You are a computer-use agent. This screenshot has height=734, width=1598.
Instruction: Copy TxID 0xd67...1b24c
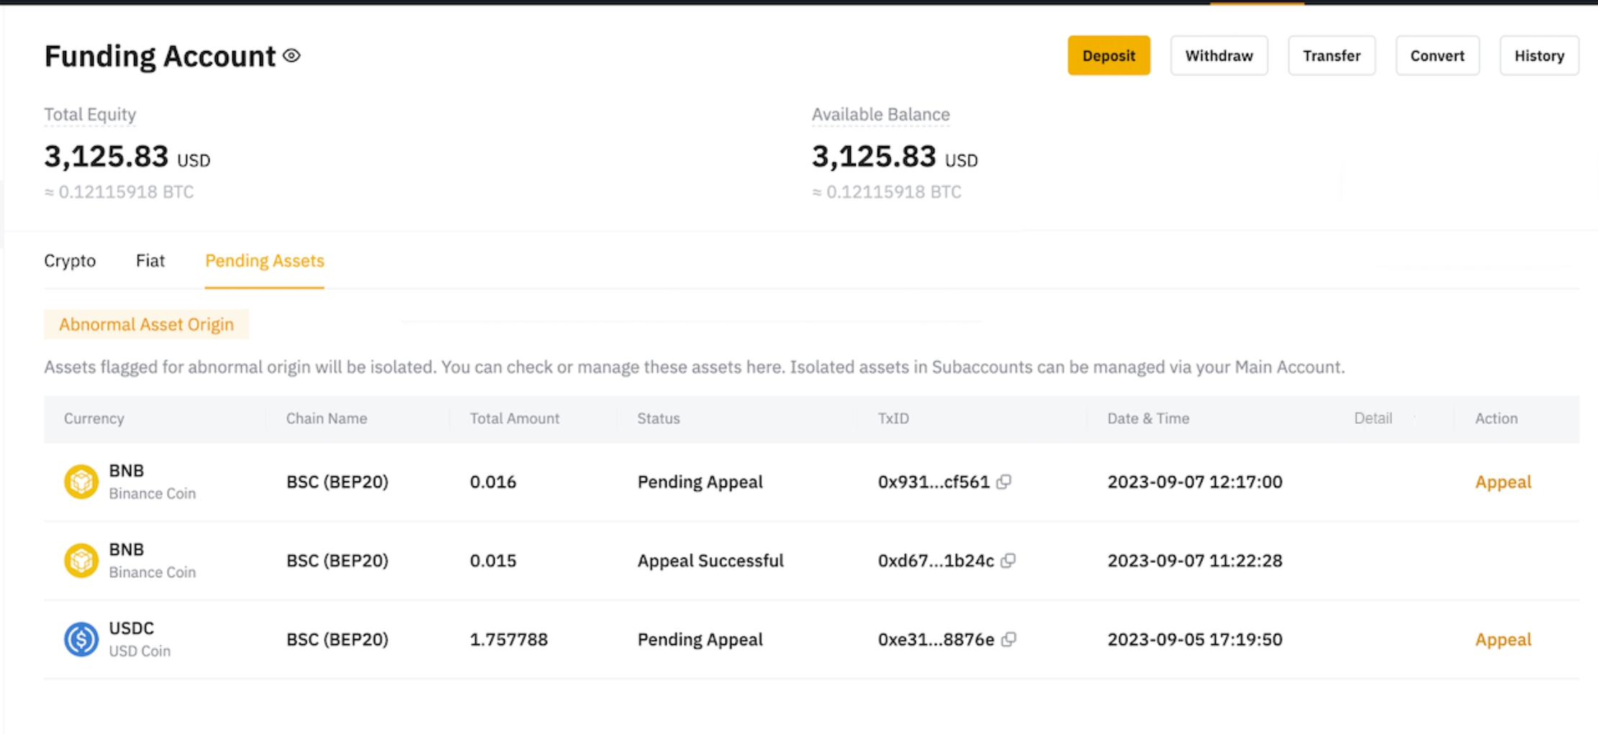coord(1008,561)
